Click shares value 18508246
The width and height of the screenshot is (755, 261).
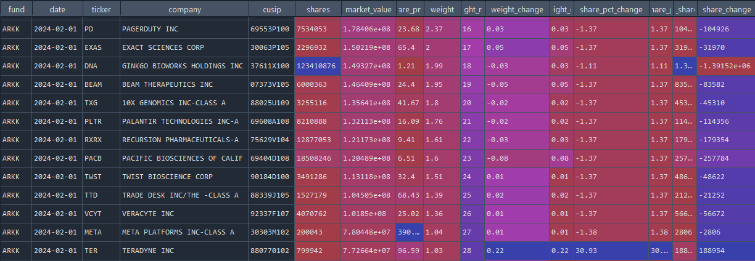click(x=318, y=158)
